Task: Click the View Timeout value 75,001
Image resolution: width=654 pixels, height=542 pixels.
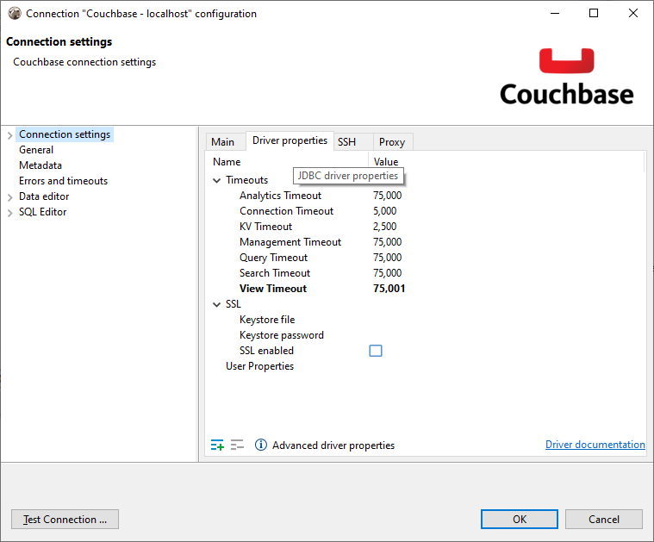Action: [x=389, y=289]
